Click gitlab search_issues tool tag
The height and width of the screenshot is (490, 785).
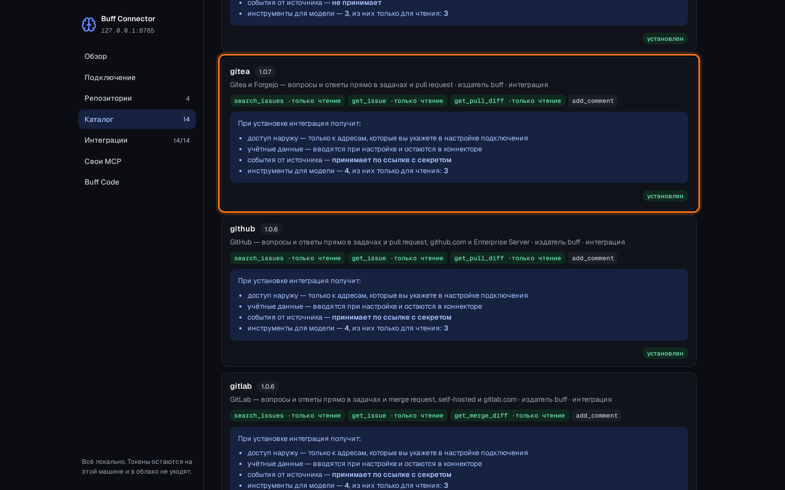[287, 415]
